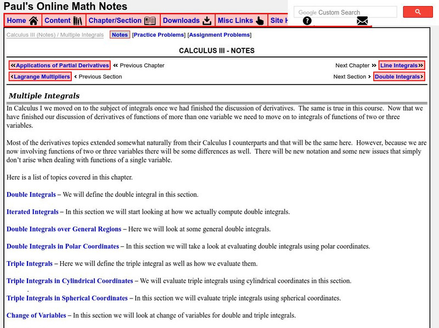Click the Google Custom Search field
This screenshot has height=328, width=439.
coord(345,12)
